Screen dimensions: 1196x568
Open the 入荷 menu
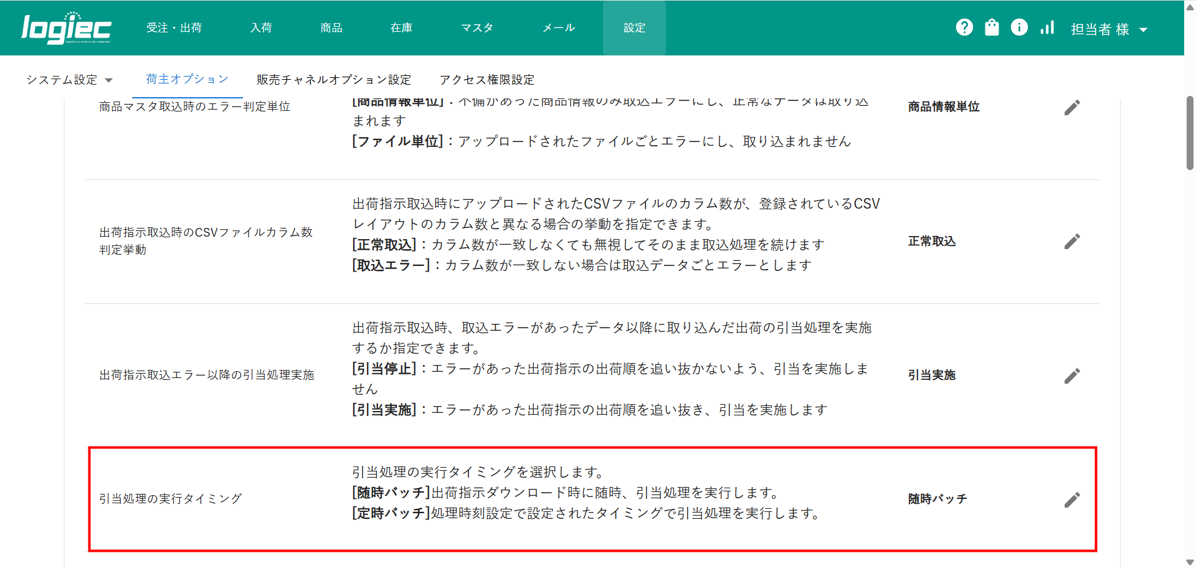pos(261,28)
